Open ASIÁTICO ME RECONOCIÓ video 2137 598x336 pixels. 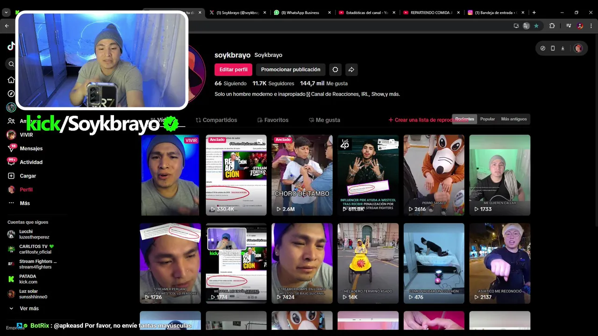point(500,263)
